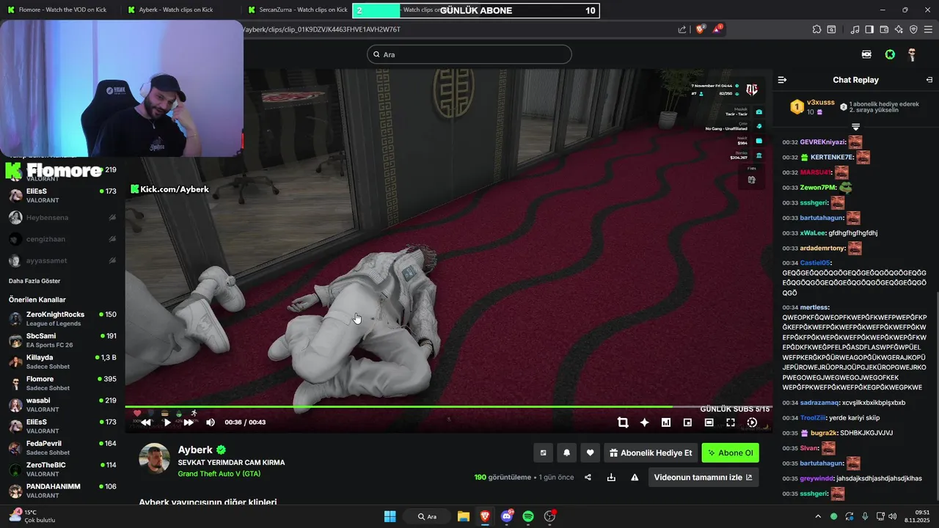Image resolution: width=939 pixels, height=528 pixels.
Task: Open playback speed settings icon in the player
Action: tap(752, 422)
